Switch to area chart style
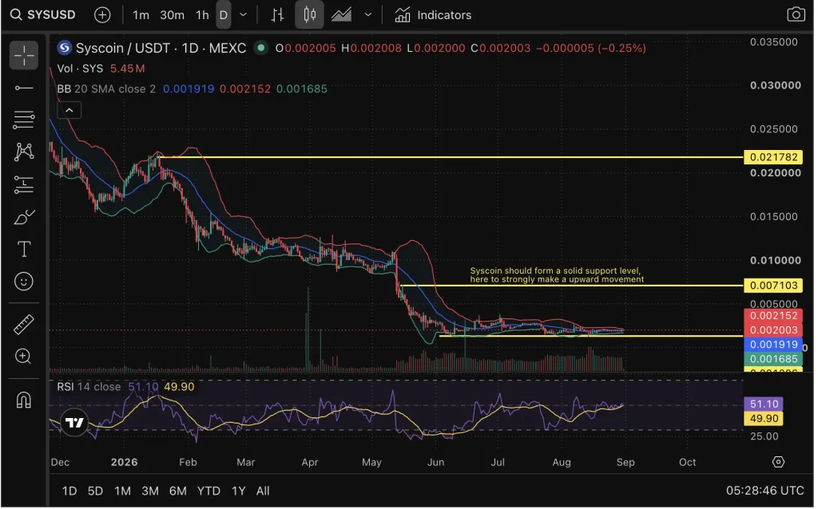Screen dimensions: 818x509 pyautogui.click(x=341, y=15)
